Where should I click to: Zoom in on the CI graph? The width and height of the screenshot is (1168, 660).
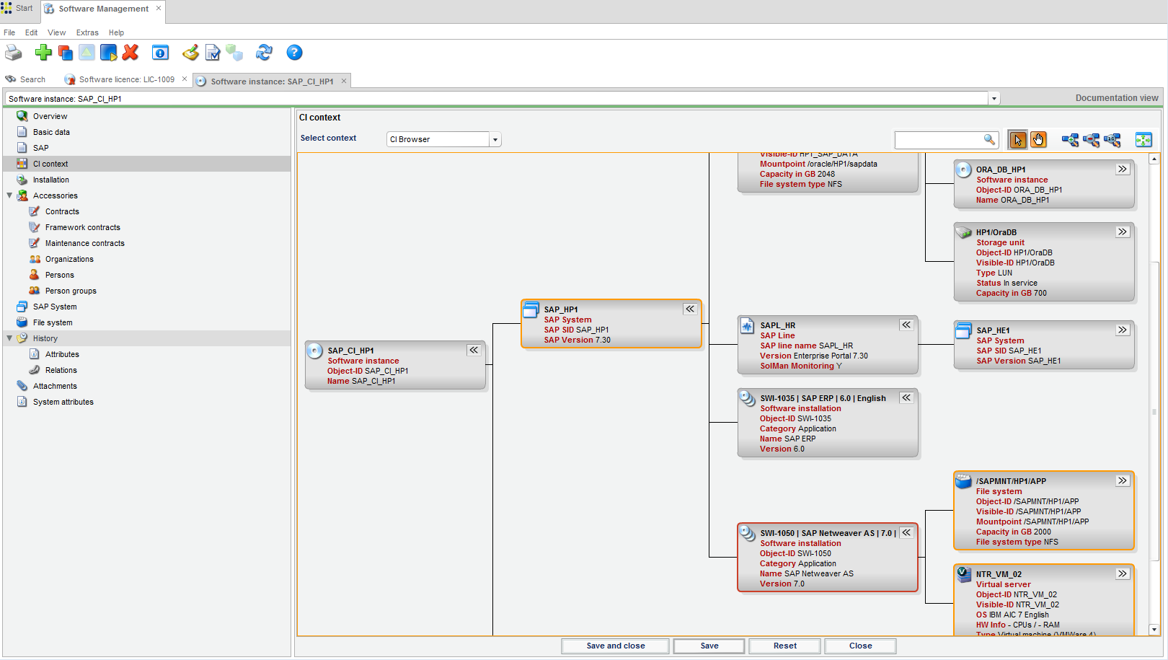click(x=1070, y=140)
